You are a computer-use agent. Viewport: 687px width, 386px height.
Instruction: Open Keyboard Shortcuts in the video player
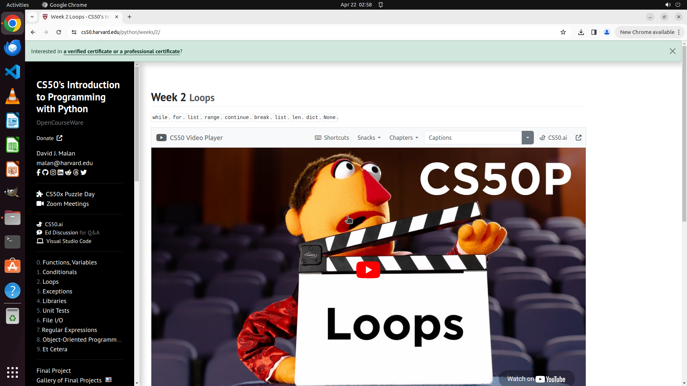(332, 138)
